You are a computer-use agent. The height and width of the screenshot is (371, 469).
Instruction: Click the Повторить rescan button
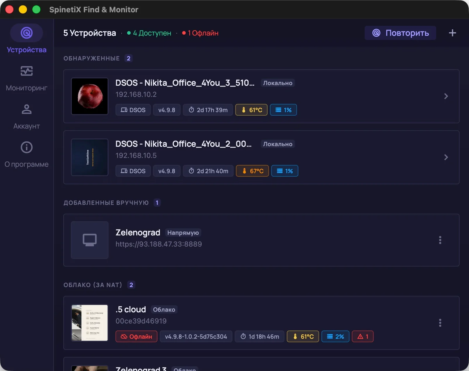[400, 33]
